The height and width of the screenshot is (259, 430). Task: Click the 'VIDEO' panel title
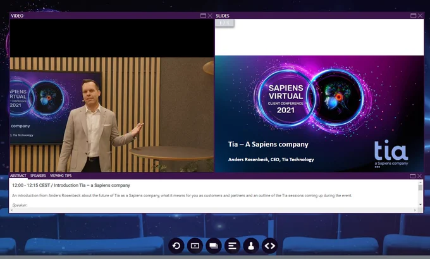(17, 16)
